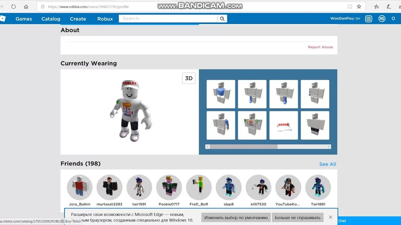Open friend Pookie0717 avatar
Image resolution: width=401 pixels, height=225 pixels.
pyautogui.click(x=169, y=187)
